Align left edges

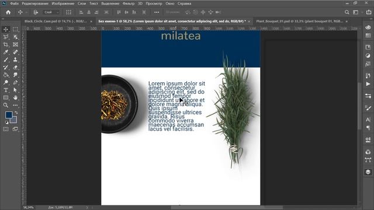81,12
